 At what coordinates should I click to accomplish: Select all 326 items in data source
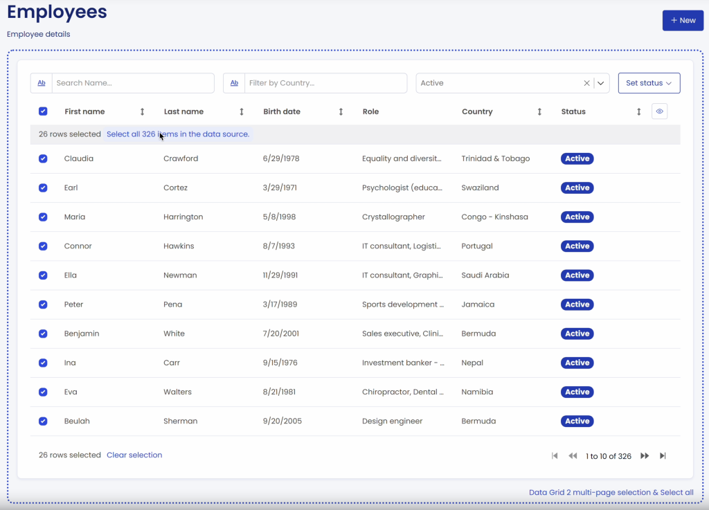(178, 134)
